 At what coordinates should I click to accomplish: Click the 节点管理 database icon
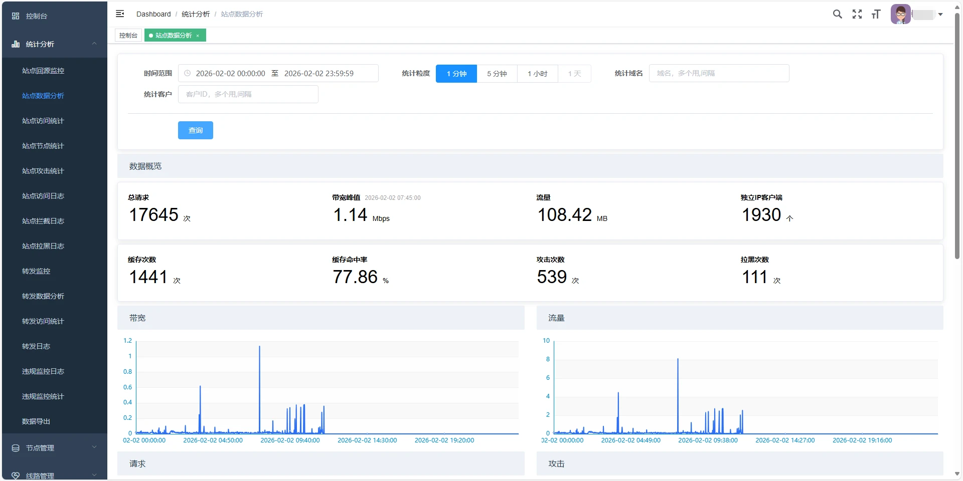pos(16,448)
